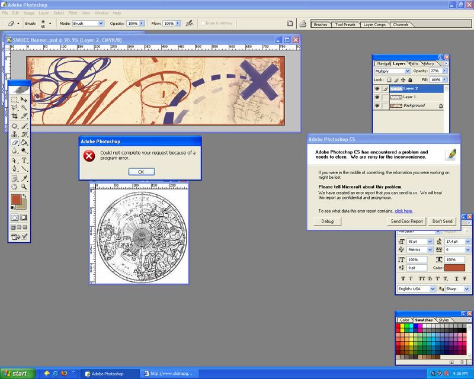The width and height of the screenshot is (474, 379).
Task: Select the Eraser tool in toolbox
Action: point(14,142)
